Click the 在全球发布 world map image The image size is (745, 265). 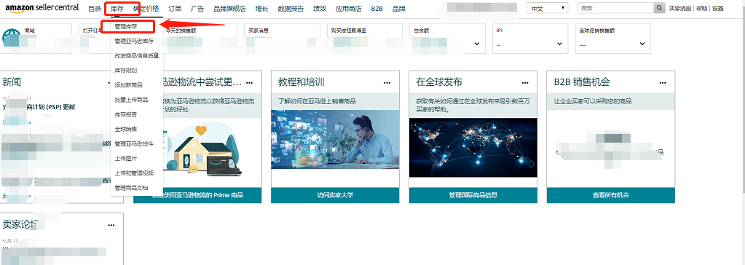click(x=473, y=147)
